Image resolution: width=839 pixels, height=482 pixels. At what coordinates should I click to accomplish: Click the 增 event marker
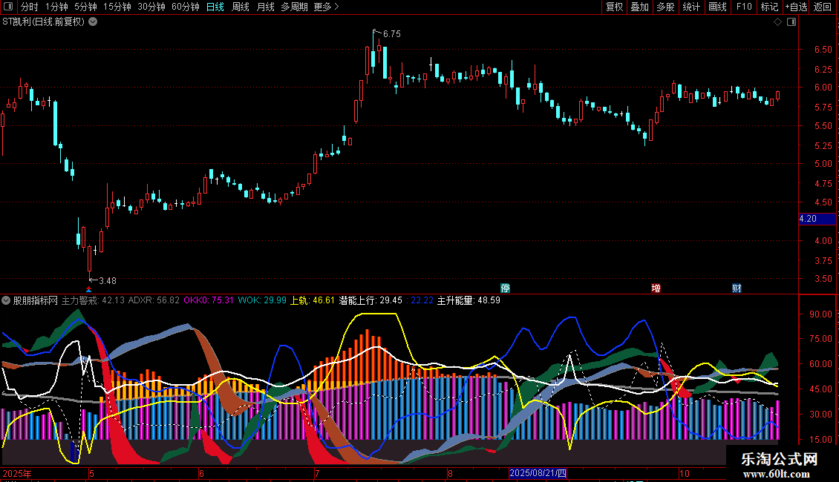656,288
